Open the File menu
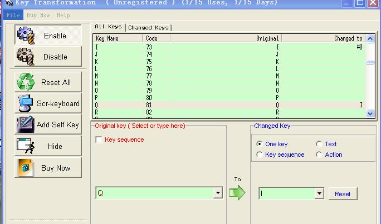Viewport: 381px width, 224px height. tap(12, 15)
